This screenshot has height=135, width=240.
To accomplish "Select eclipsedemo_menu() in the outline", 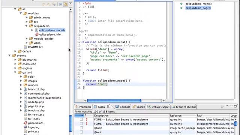I will pos(198,4).
